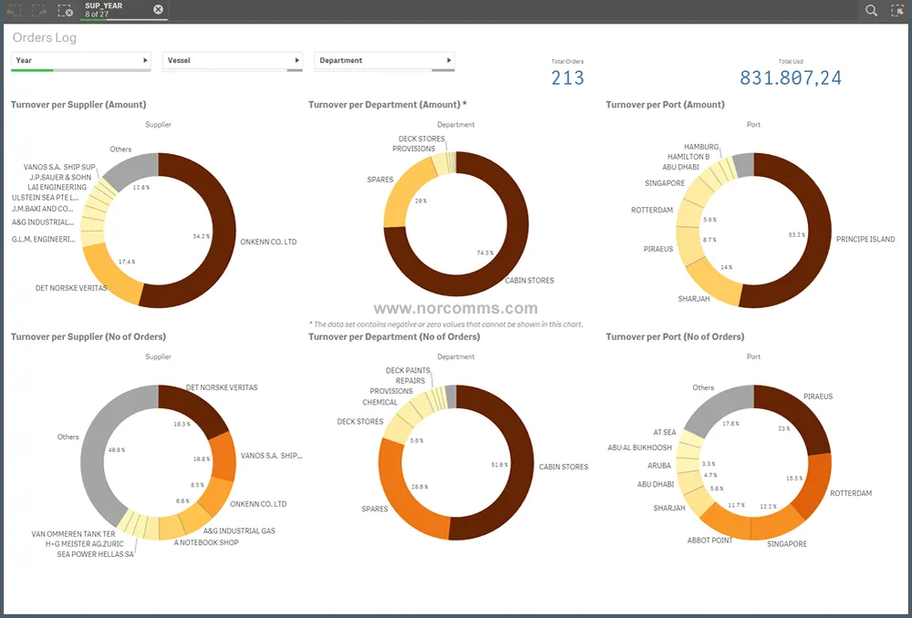
Task: Open the smart search magnifier icon
Action: tap(870, 10)
